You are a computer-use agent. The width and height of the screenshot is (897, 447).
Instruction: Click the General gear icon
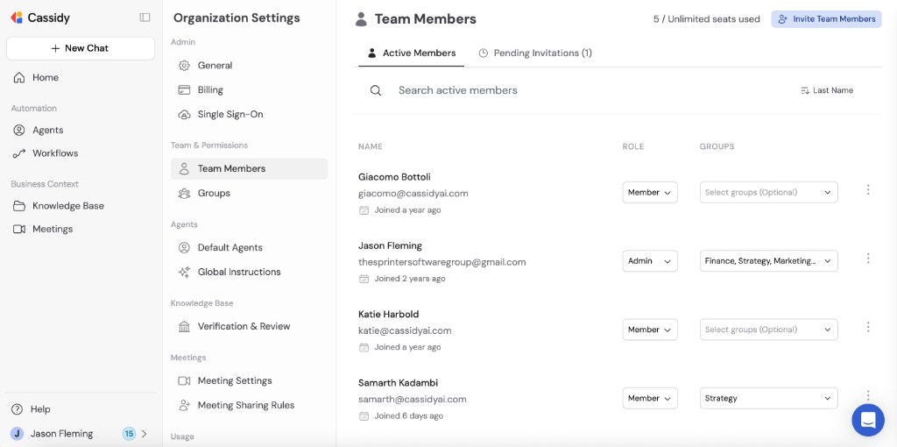click(184, 65)
